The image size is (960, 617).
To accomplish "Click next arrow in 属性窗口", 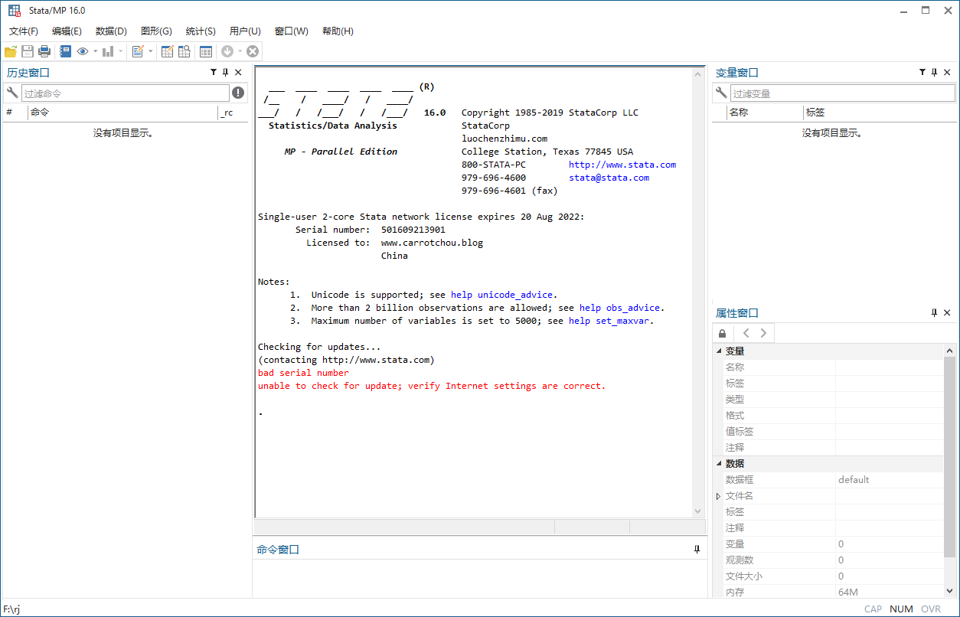I will (763, 333).
